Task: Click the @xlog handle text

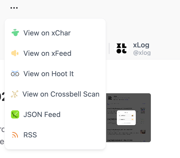Action: [142, 53]
